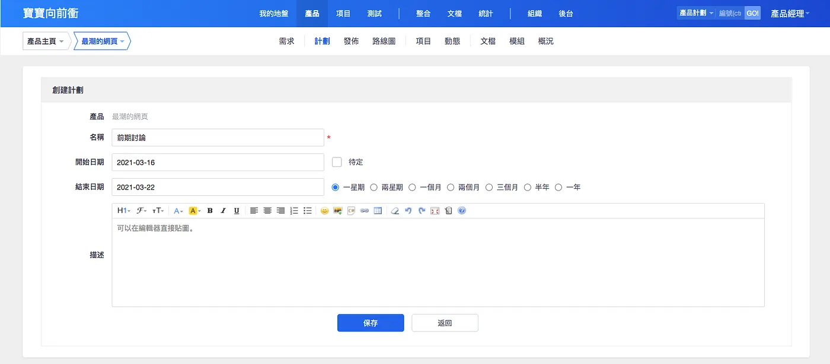The width and height of the screenshot is (830, 364).
Task: Click inside the 描述 editor area
Action: tap(438, 263)
